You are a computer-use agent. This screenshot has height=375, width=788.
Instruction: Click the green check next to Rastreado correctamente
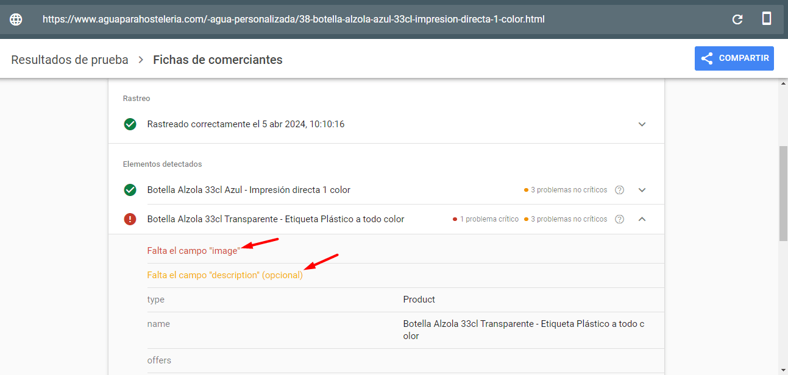130,124
